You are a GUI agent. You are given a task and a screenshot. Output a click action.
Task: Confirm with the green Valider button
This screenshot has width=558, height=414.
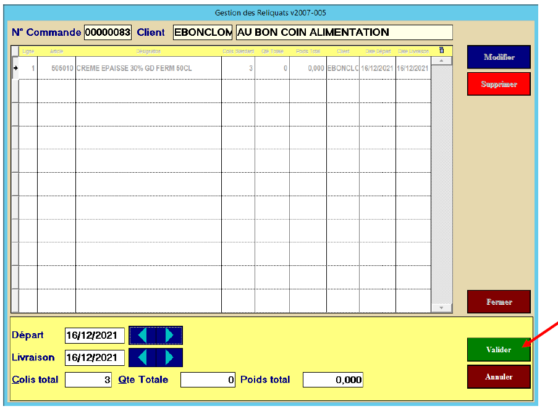[499, 349]
